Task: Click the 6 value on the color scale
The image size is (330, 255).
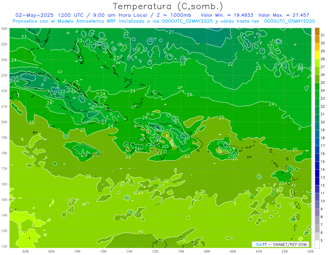Action: coord(322,233)
